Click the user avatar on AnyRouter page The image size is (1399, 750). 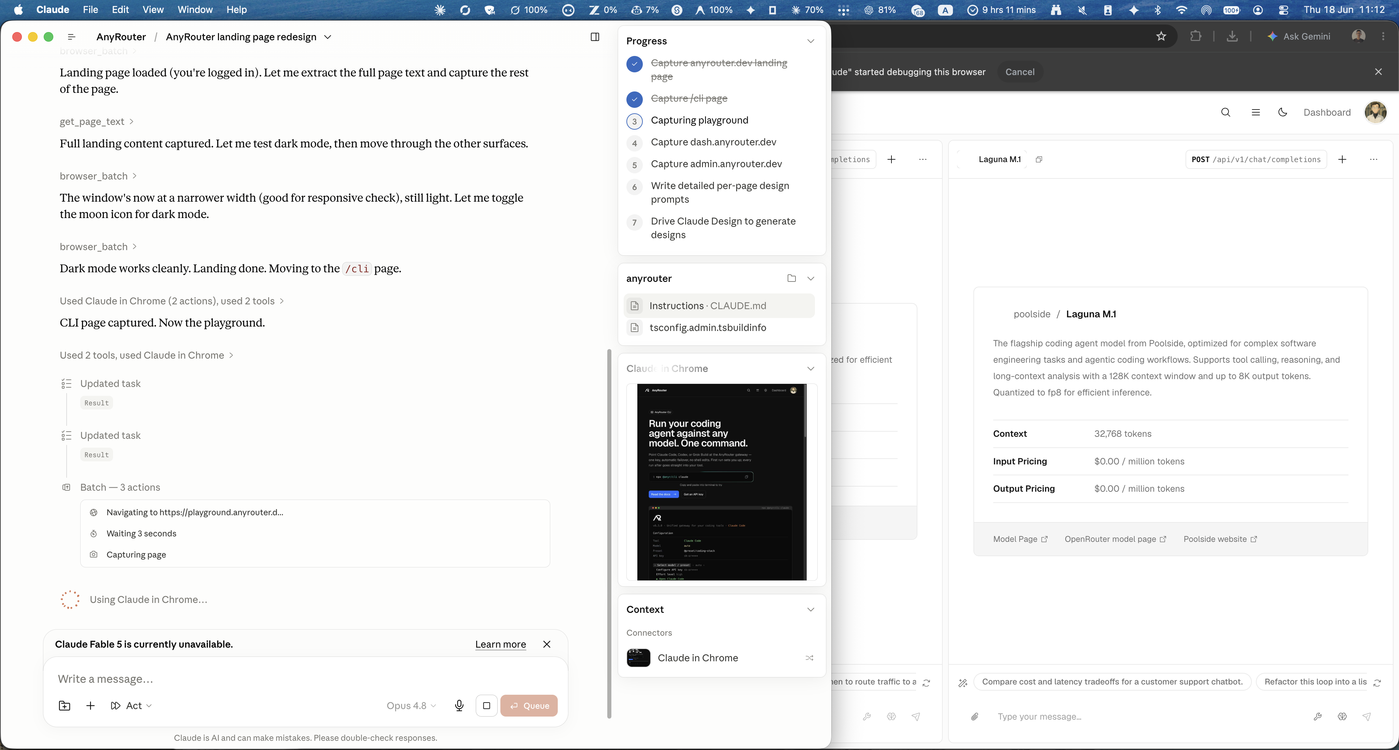click(1376, 112)
